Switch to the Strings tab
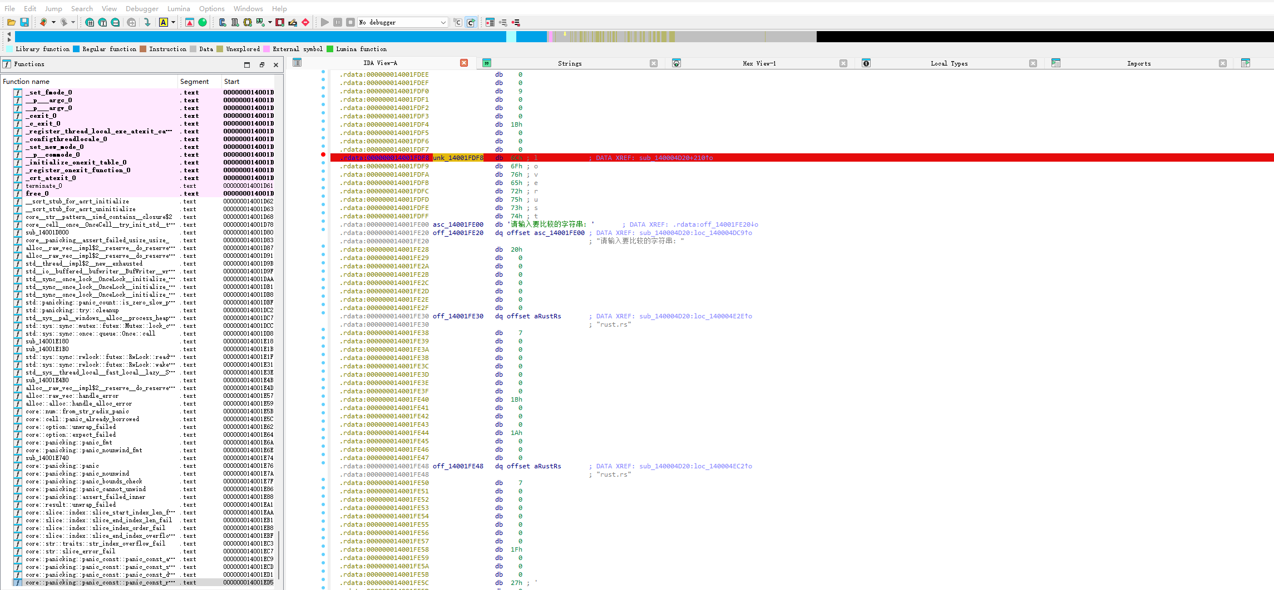The image size is (1274, 590). pos(570,63)
